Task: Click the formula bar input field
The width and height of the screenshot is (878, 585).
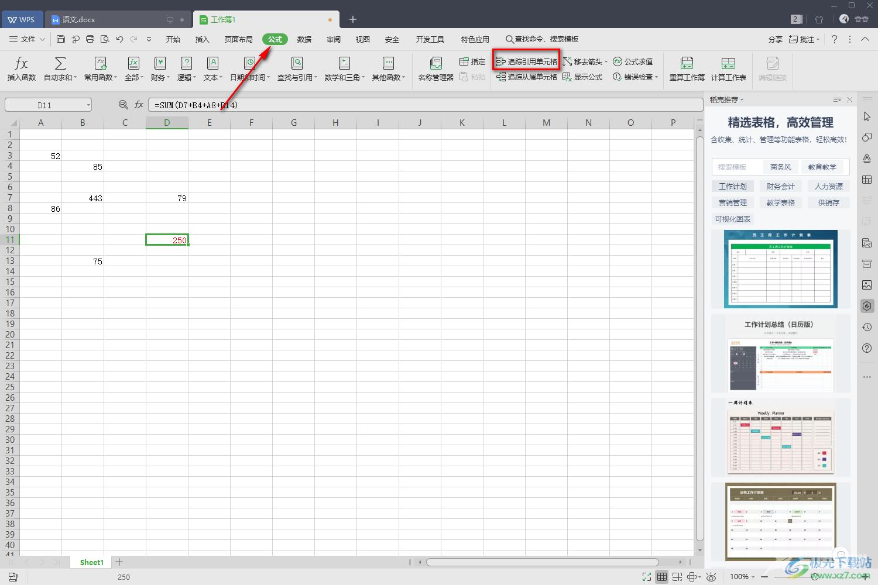Action: (426, 105)
